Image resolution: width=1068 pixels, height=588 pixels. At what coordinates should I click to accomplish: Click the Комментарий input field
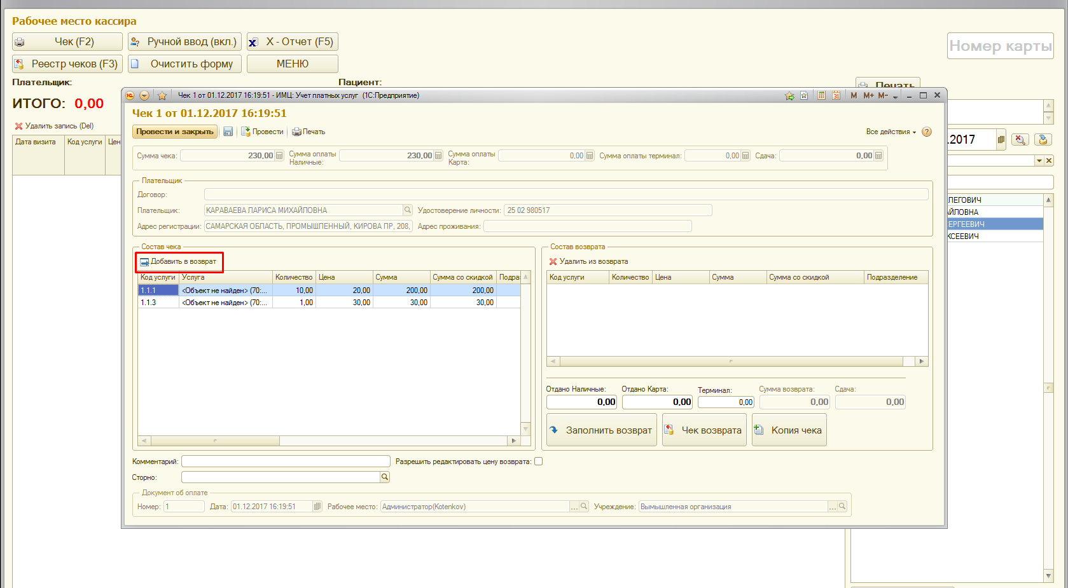pyautogui.click(x=286, y=462)
